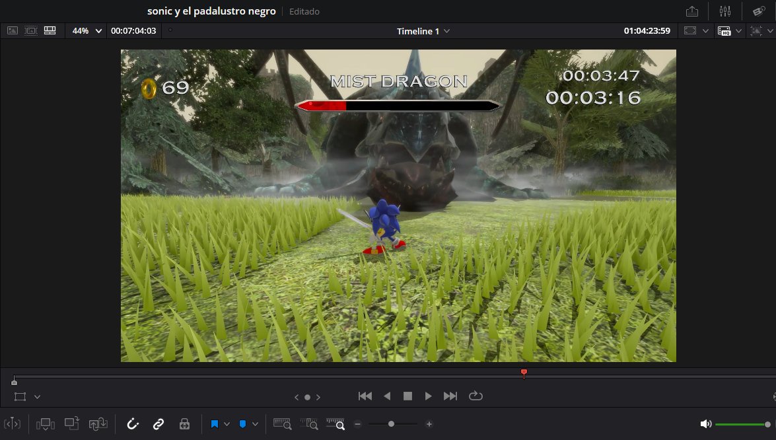Click the jog bar start handle
Image resolution: width=776 pixels, height=440 pixels.
(15, 381)
